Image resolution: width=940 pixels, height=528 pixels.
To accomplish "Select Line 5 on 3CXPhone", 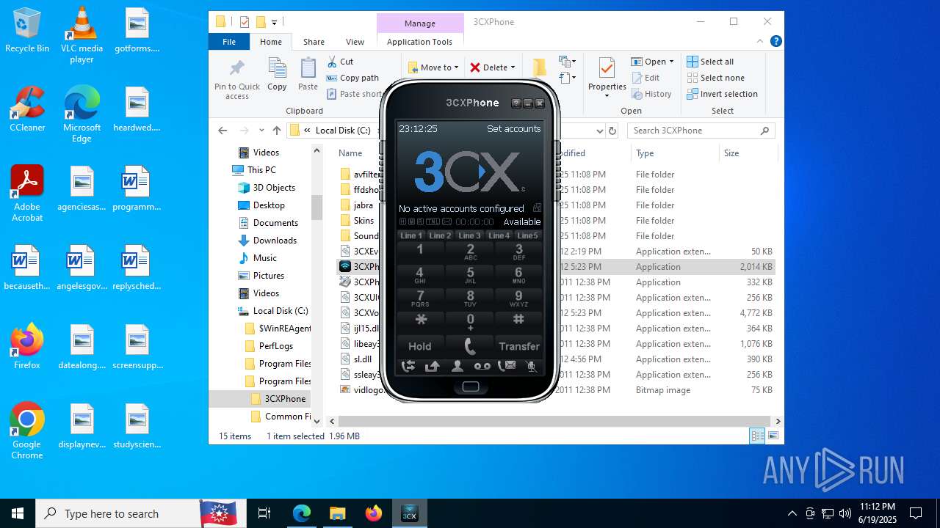I will 527,235.
